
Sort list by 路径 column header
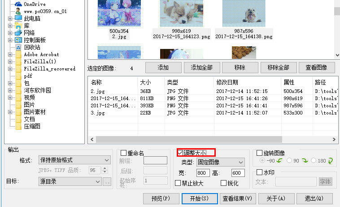[325, 82]
